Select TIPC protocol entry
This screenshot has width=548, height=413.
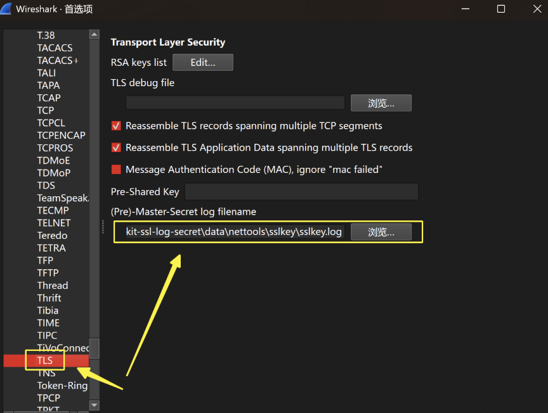pyautogui.click(x=47, y=336)
